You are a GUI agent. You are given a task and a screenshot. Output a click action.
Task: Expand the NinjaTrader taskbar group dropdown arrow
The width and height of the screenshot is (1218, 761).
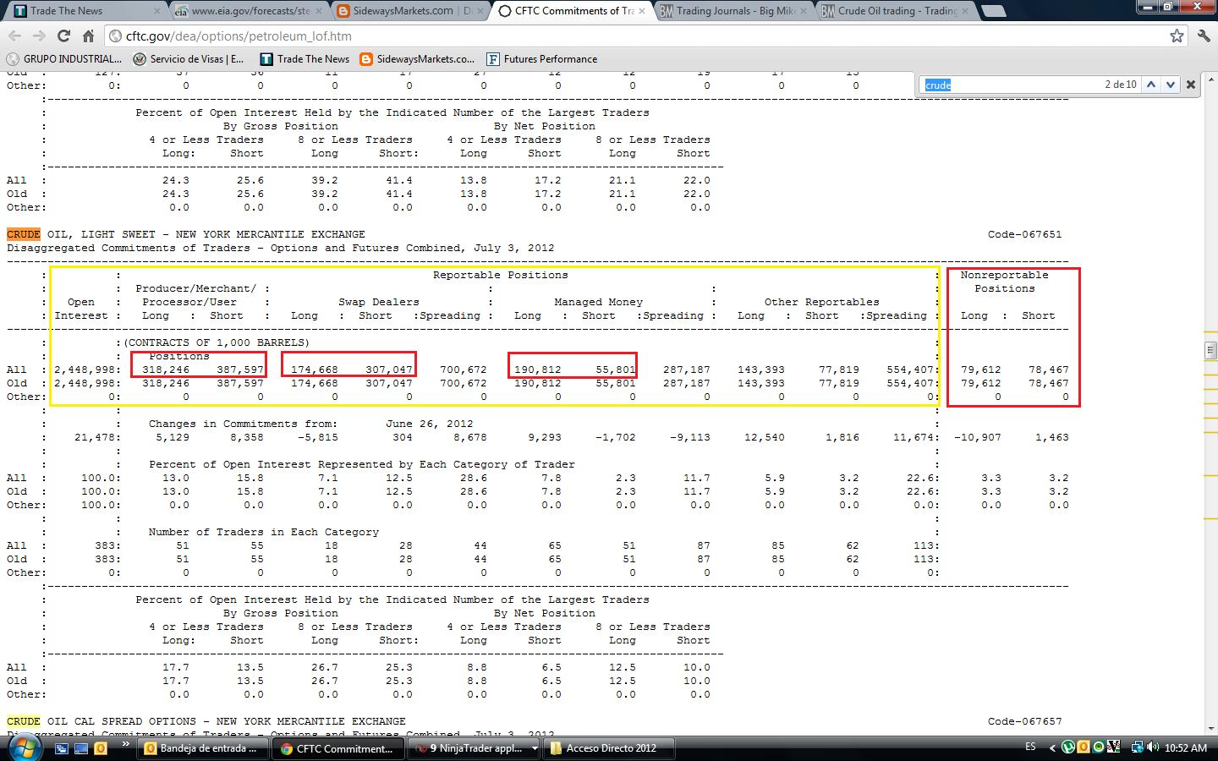tap(535, 748)
